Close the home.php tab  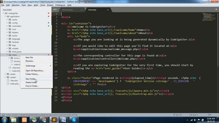tap(108, 10)
